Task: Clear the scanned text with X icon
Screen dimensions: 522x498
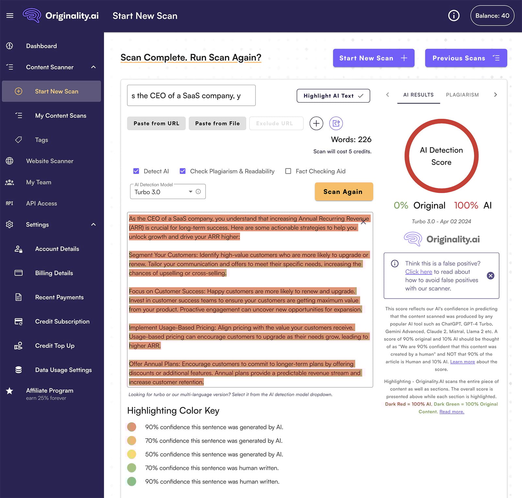Action: tap(363, 221)
